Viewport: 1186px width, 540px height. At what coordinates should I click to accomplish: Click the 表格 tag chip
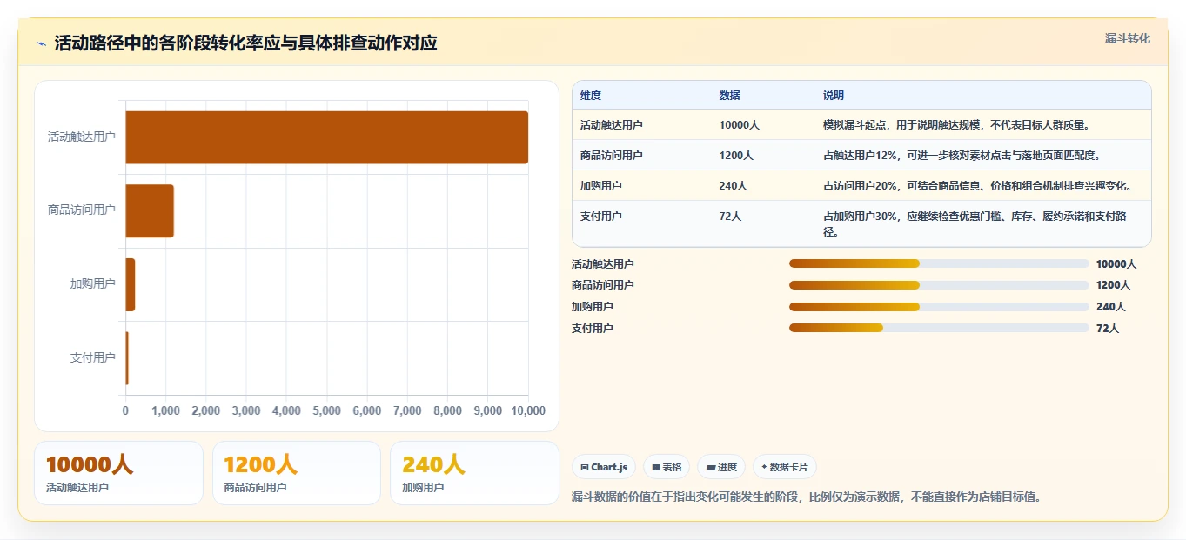coord(667,467)
